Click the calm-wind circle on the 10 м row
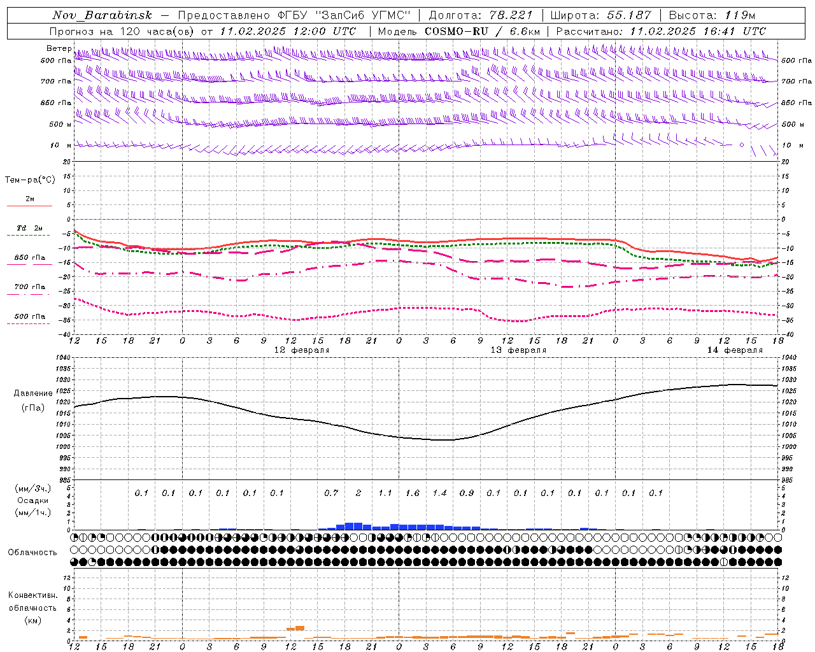 coord(742,145)
